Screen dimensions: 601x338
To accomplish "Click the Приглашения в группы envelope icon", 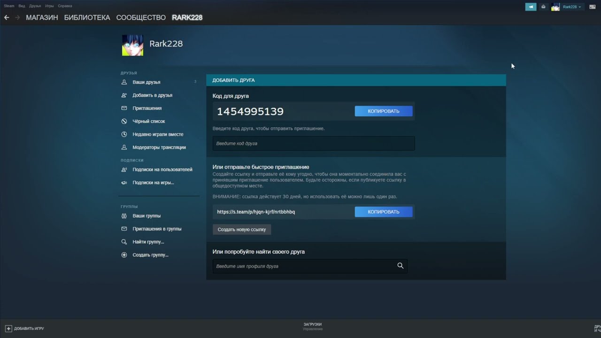I will click(x=124, y=229).
